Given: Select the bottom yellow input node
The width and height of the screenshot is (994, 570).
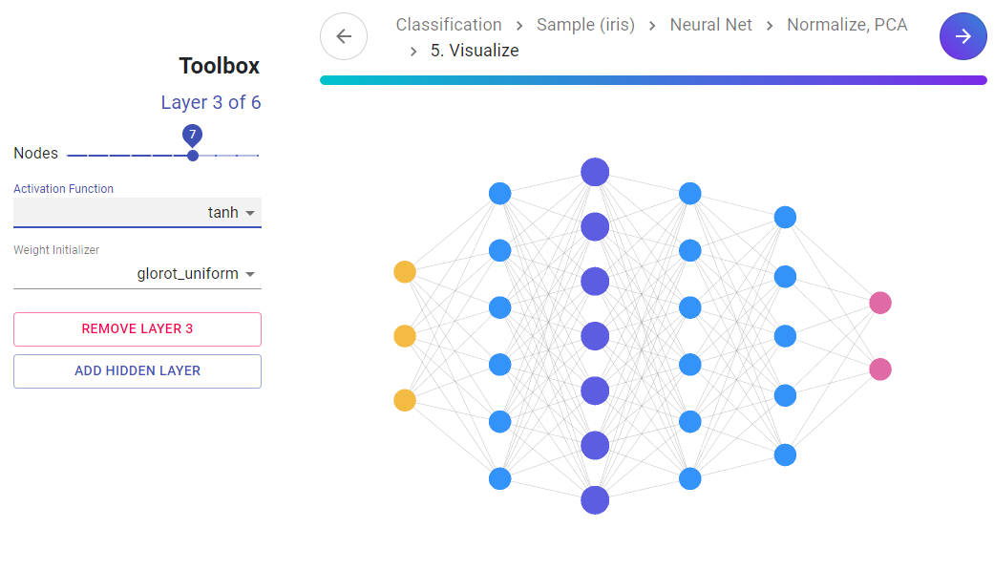Looking at the screenshot, I should pos(405,400).
